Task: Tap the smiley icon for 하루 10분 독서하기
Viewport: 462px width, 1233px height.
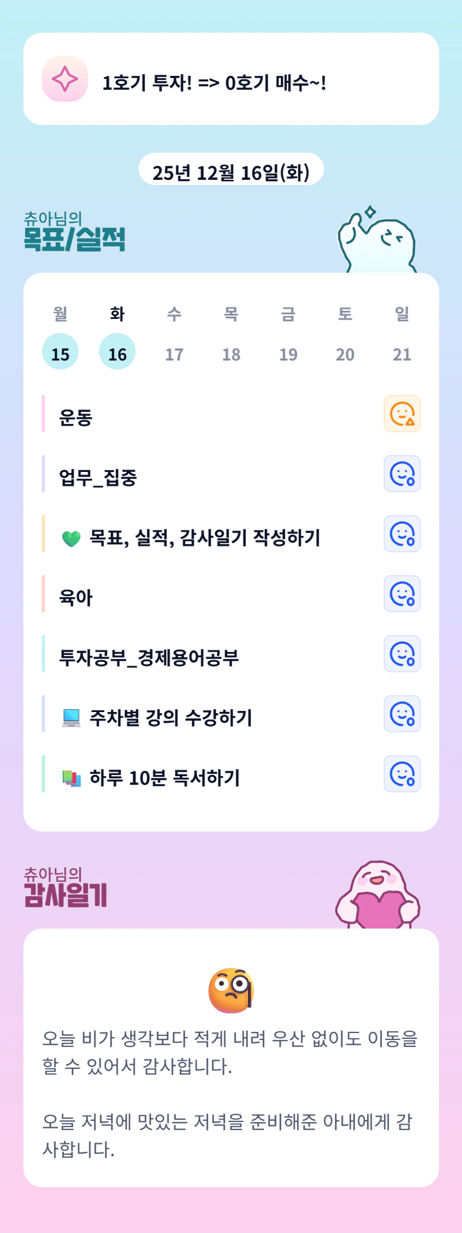Action: (x=402, y=774)
